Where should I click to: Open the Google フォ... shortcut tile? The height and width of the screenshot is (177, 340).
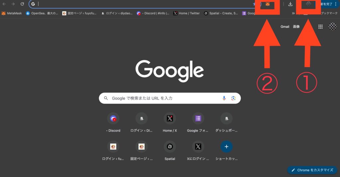(x=198, y=122)
